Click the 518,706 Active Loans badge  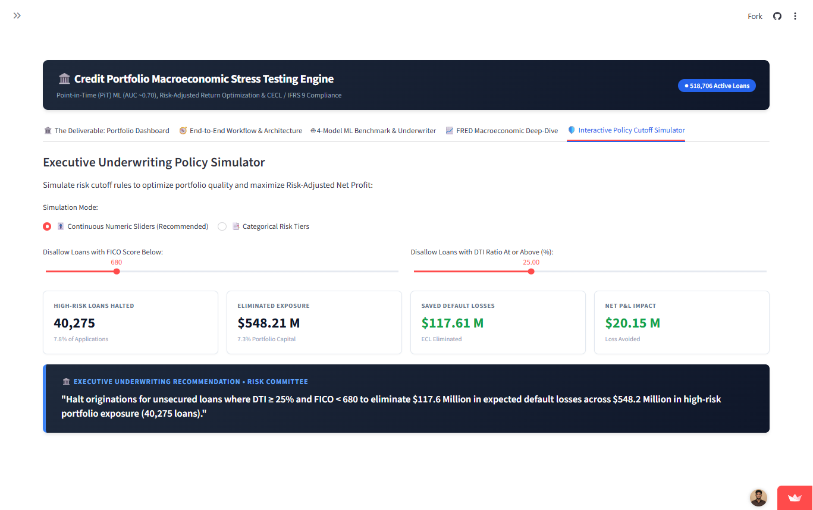tap(717, 86)
